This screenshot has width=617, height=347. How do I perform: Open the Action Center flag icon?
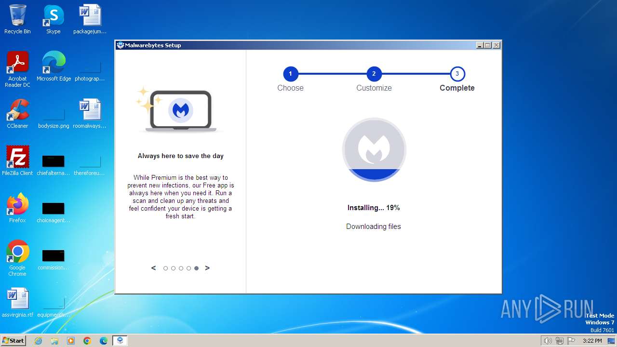[x=571, y=341]
